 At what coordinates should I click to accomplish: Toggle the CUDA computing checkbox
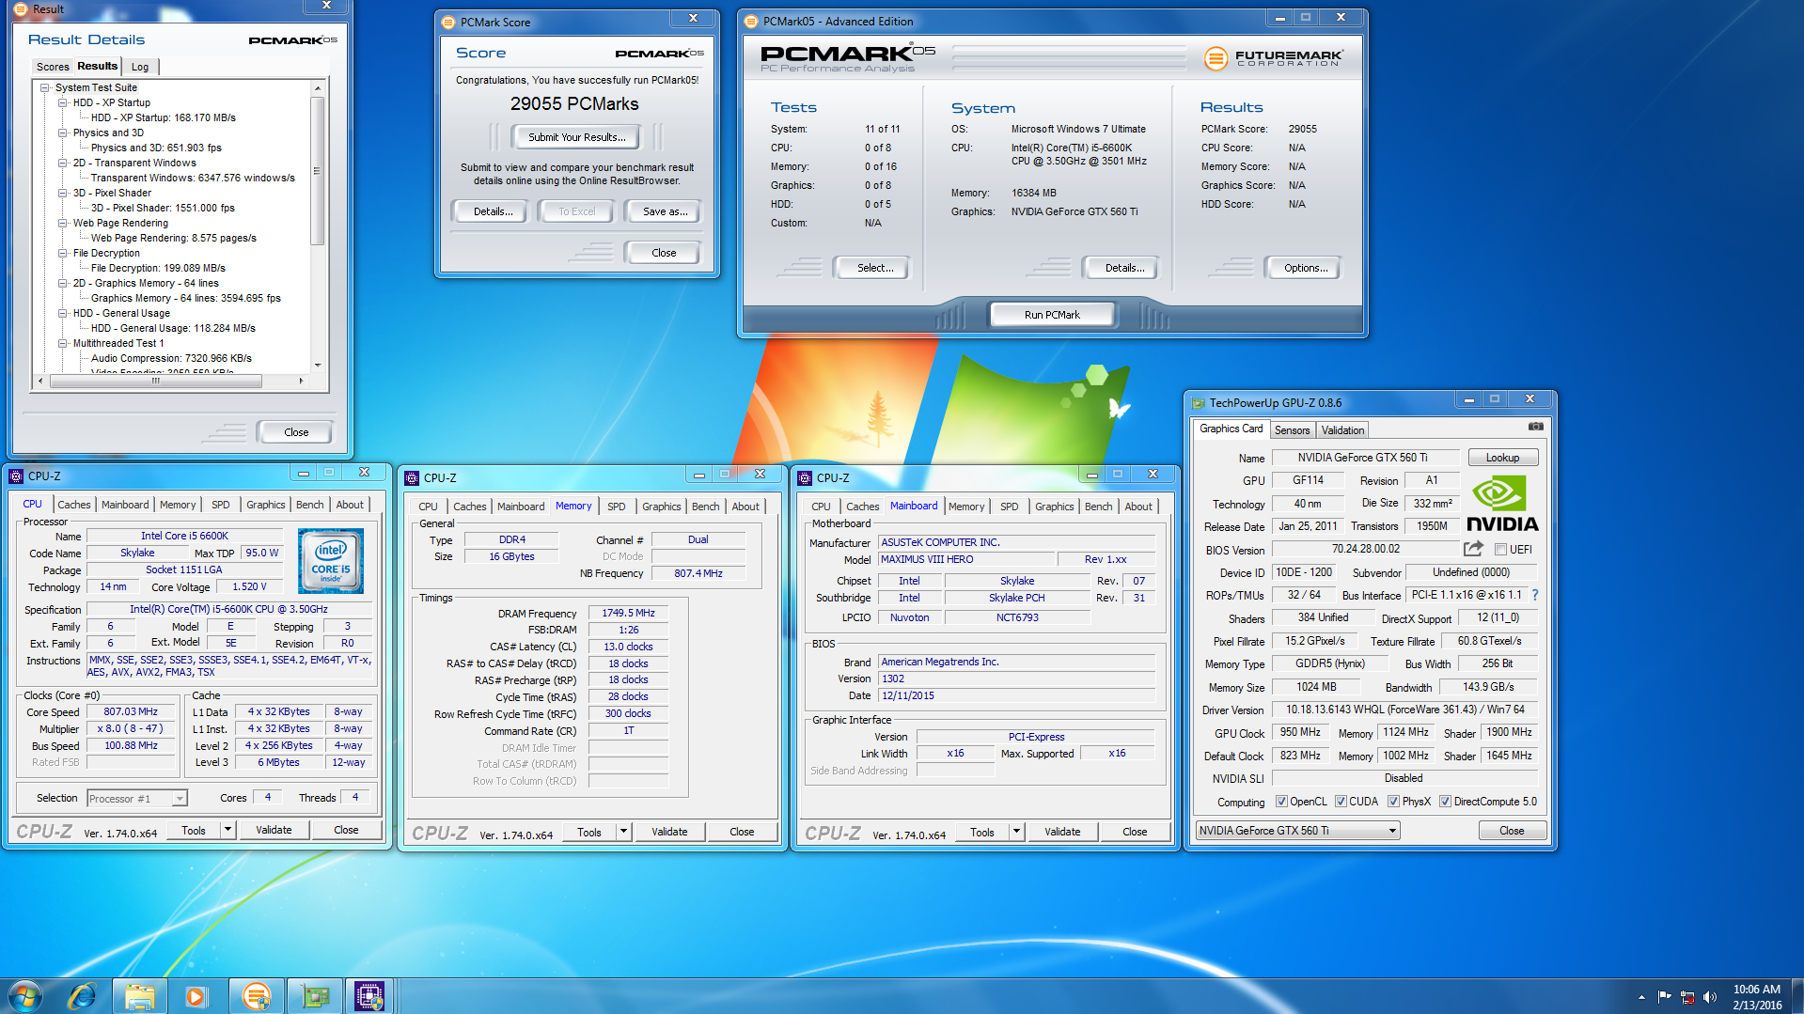(1341, 802)
